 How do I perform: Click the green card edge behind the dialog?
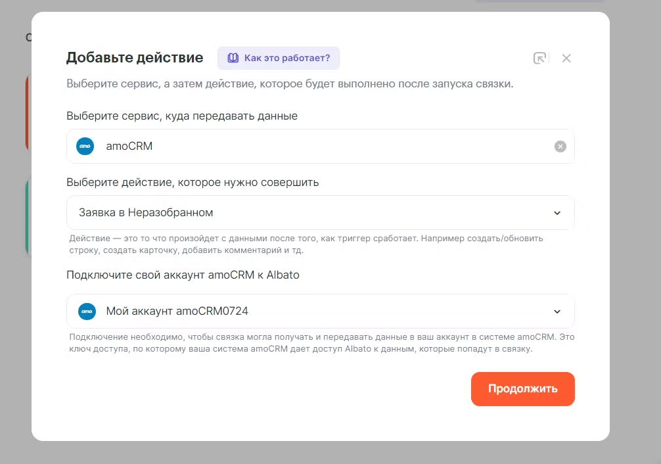pyautogui.click(x=28, y=217)
